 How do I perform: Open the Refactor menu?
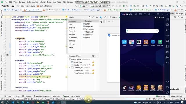click(42, 2)
